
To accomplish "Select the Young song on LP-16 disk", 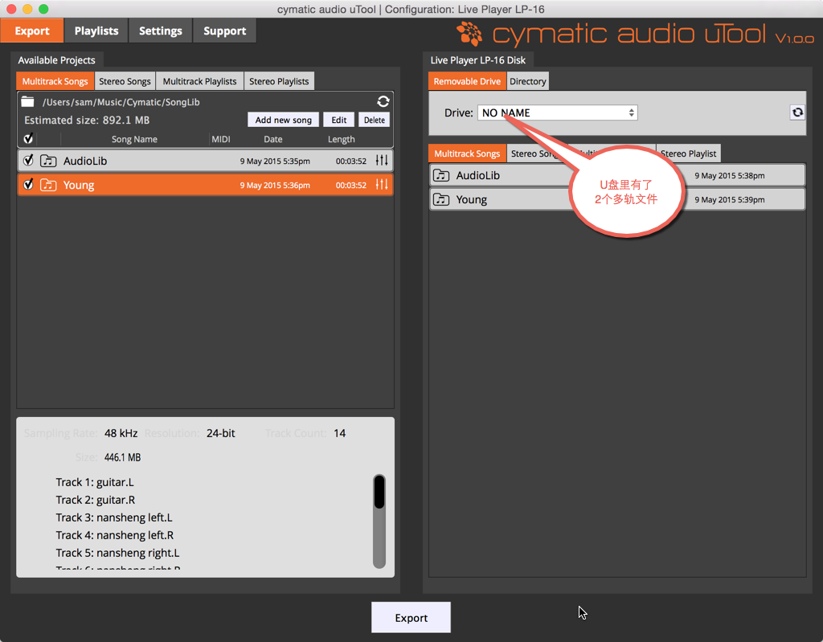I will (x=617, y=199).
